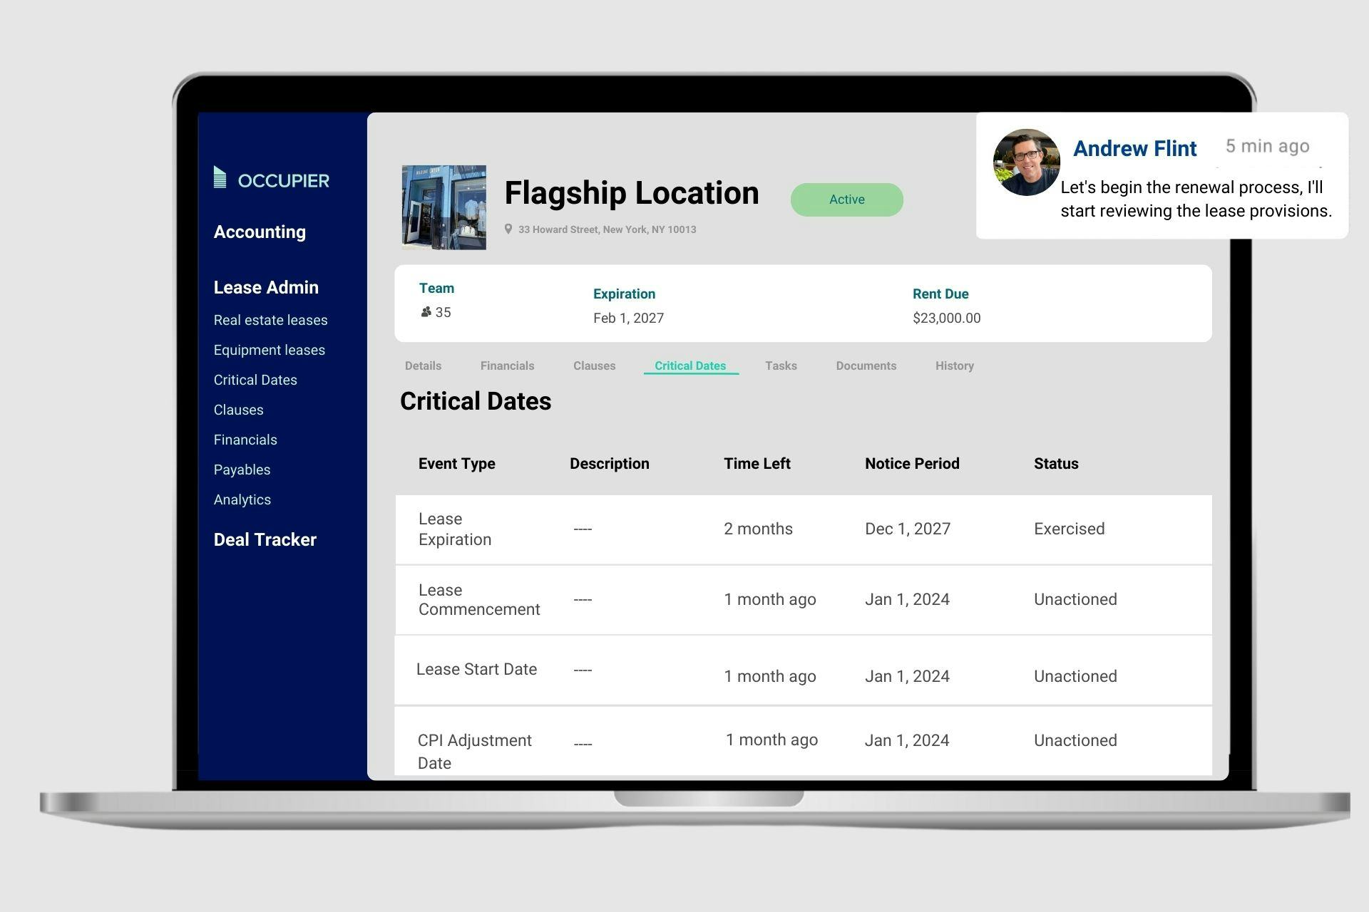
Task: Switch to the Financials tab
Action: (506, 364)
